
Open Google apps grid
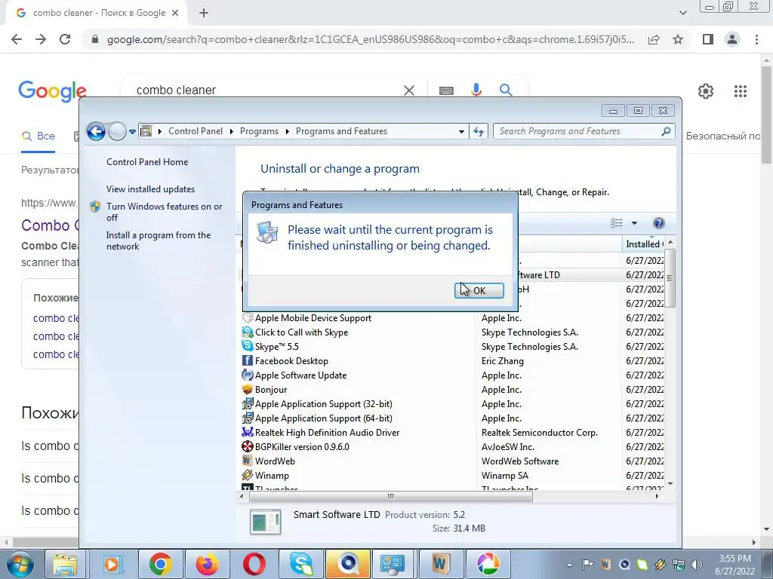pyautogui.click(x=740, y=91)
